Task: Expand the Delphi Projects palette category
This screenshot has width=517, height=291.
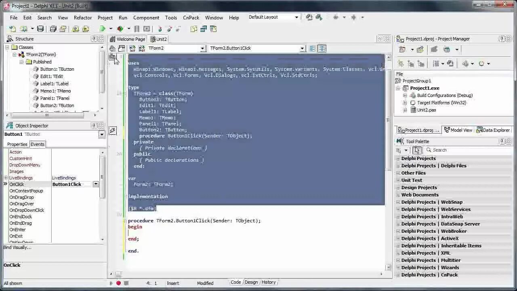Action: [x=398, y=158]
